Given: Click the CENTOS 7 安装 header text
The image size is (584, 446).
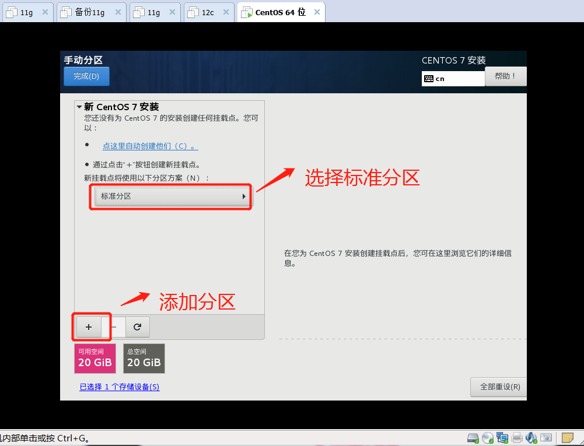Looking at the screenshot, I should [454, 60].
